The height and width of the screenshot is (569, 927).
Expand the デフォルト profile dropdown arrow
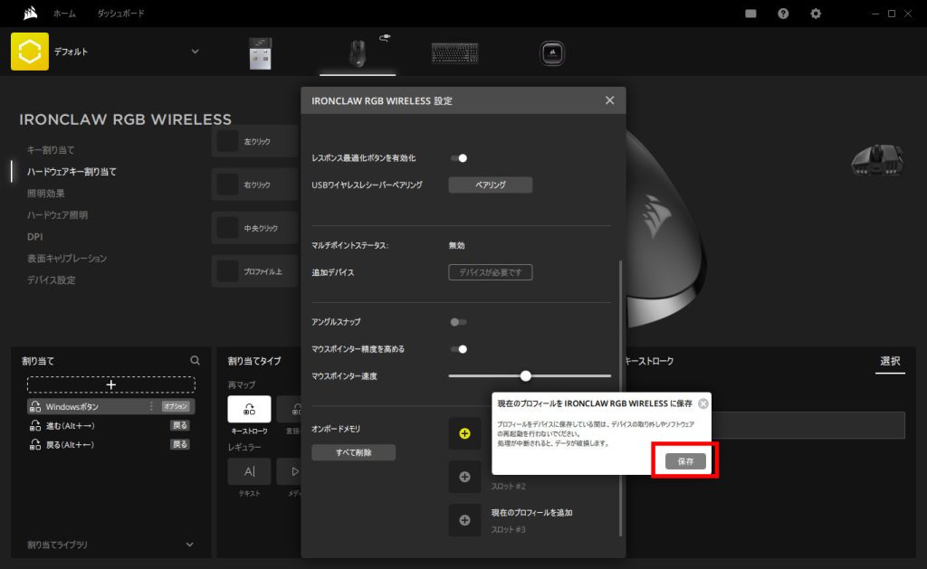196,52
